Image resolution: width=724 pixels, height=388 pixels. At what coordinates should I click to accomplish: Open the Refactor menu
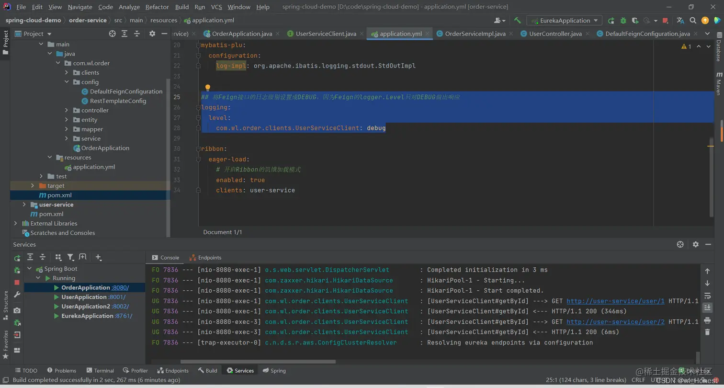[x=157, y=7]
